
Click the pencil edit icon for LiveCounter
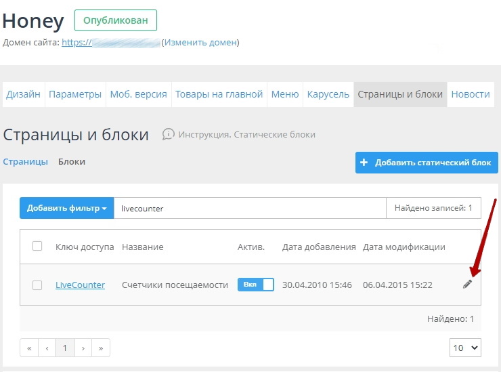click(x=467, y=285)
